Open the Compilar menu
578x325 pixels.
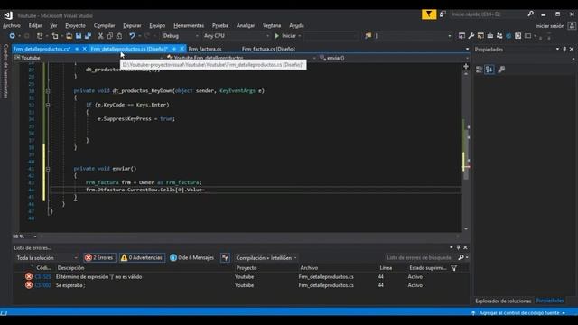[x=105, y=26]
